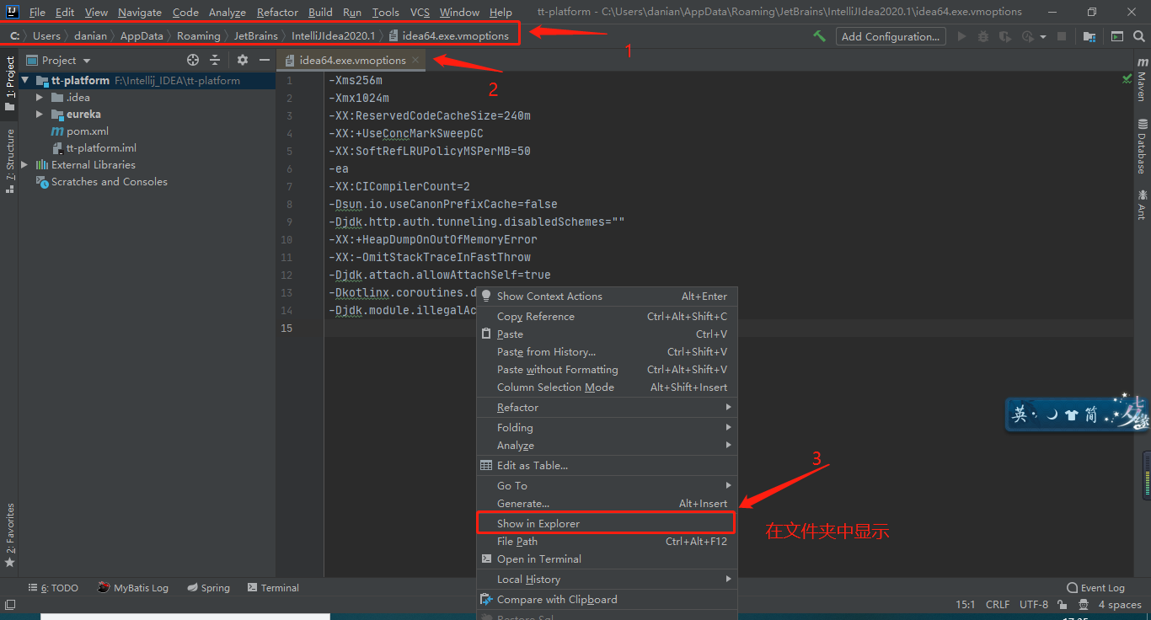Image resolution: width=1151 pixels, height=620 pixels.
Task: Expand the Refactor submenu
Action: pyautogui.click(x=607, y=408)
